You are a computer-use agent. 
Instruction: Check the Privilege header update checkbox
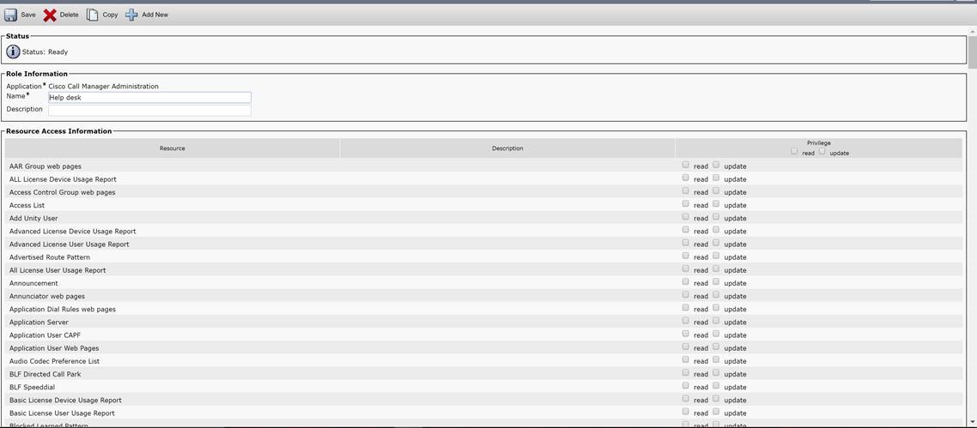point(822,151)
